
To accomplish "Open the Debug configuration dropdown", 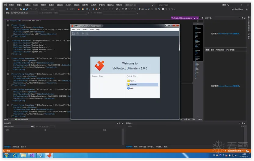I will (45, 9).
